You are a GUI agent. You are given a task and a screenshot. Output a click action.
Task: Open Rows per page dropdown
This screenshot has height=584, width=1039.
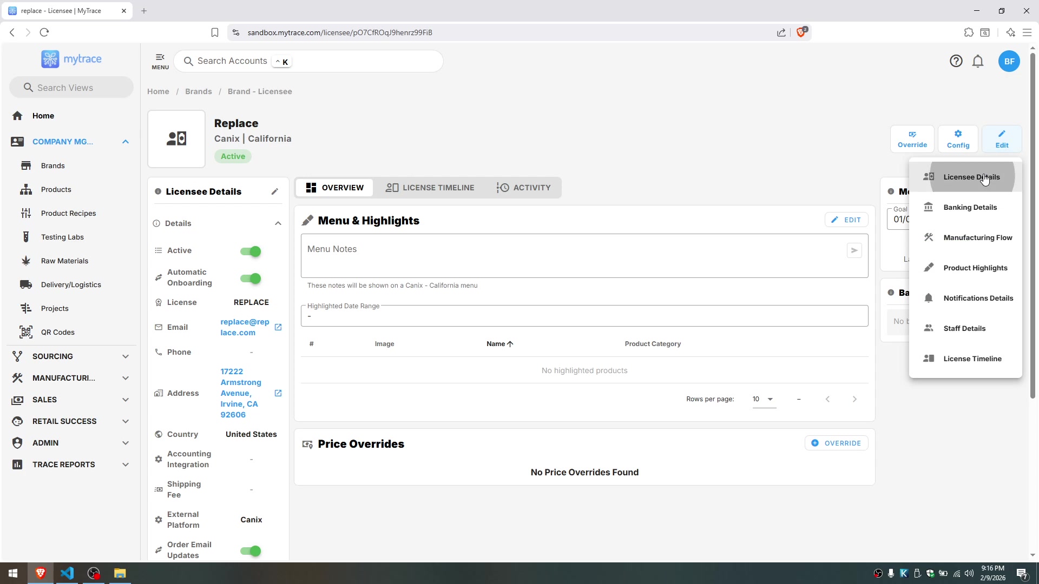(x=764, y=399)
